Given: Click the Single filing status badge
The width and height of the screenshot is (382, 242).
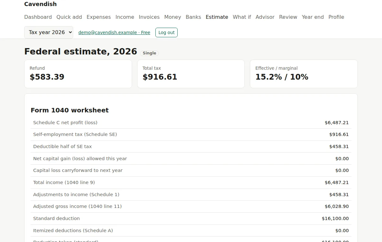Looking at the screenshot, I should (149, 53).
